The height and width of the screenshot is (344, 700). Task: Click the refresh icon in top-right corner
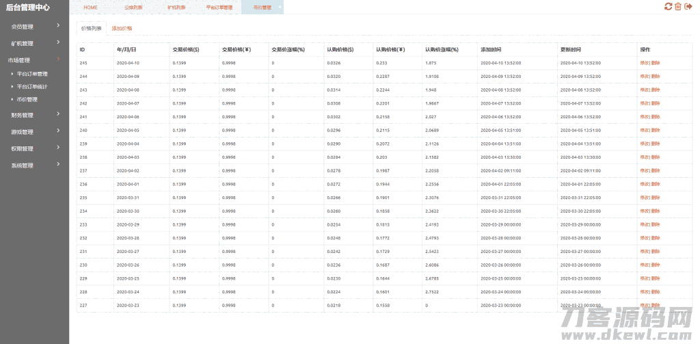[668, 6]
